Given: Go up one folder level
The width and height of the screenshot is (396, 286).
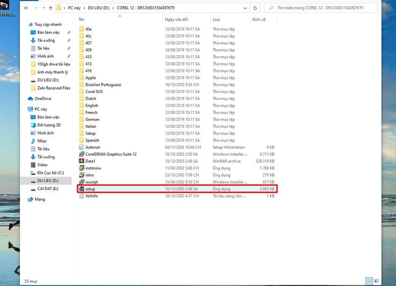Looking at the screenshot, I should click(50, 8).
